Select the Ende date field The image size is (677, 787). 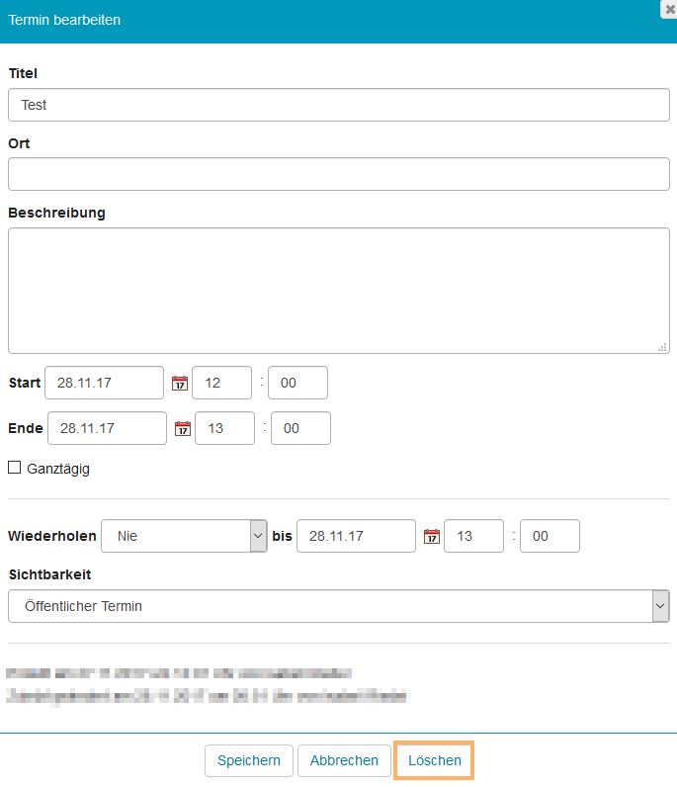(107, 428)
